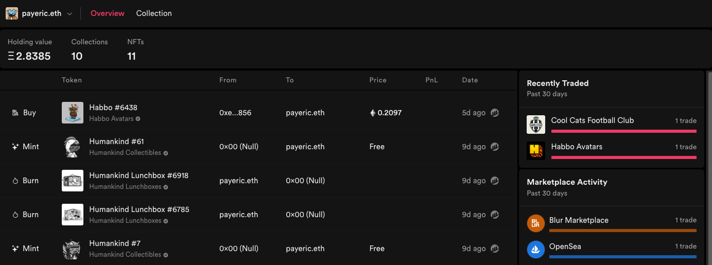
Task: Switch to the Collection tab
Action: (154, 13)
